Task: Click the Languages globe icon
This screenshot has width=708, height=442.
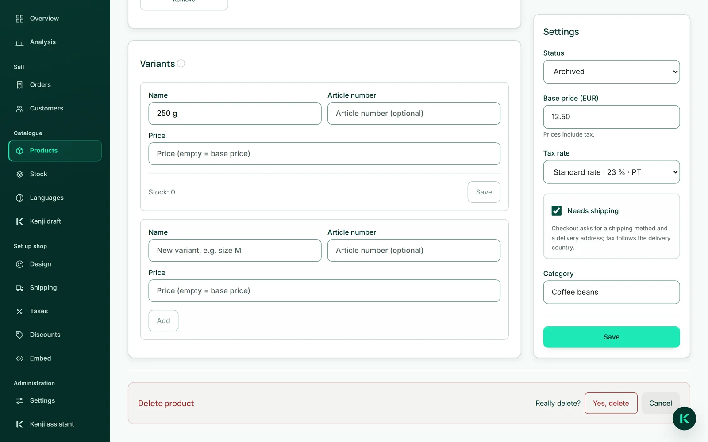Action: [19, 198]
